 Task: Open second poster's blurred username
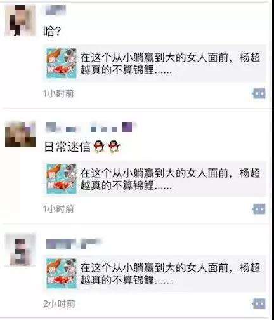pos(91,127)
